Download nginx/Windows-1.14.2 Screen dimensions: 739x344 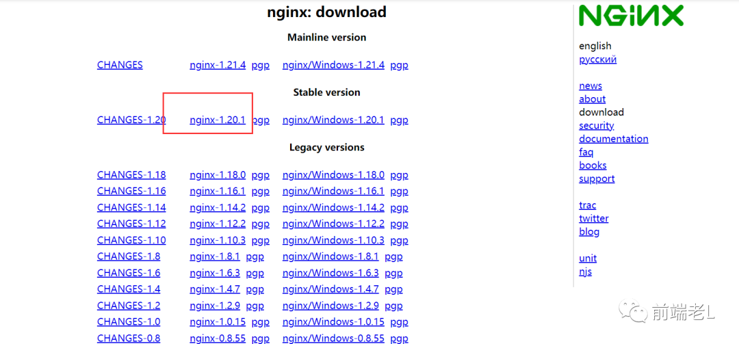coord(333,207)
